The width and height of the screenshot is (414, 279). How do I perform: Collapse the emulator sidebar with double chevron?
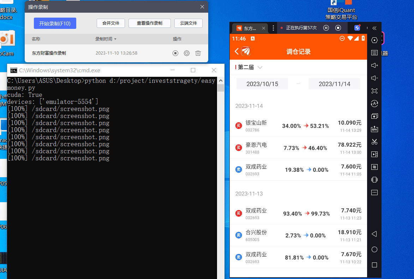(x=374, y=28)
